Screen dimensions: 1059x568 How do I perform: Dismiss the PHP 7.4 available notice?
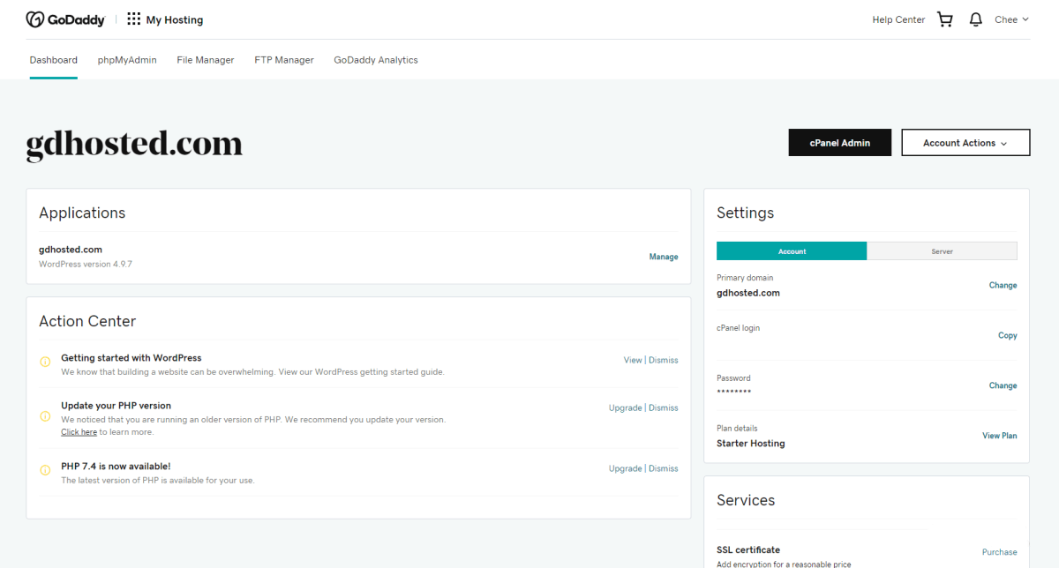(x=664, y=468)
